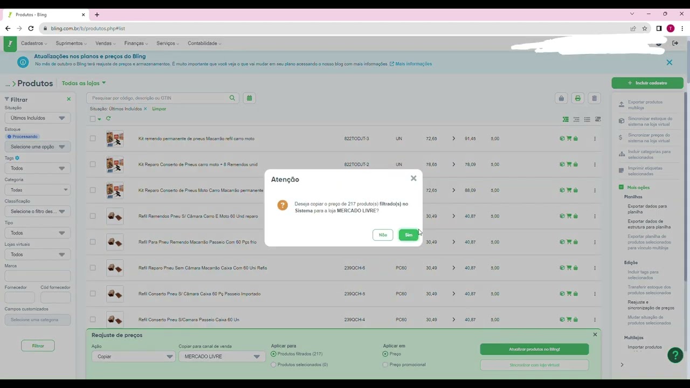The image size is (690, 388).
Task: Click Exportar produtos multiloja upload icon
Action: pos(622,104)
